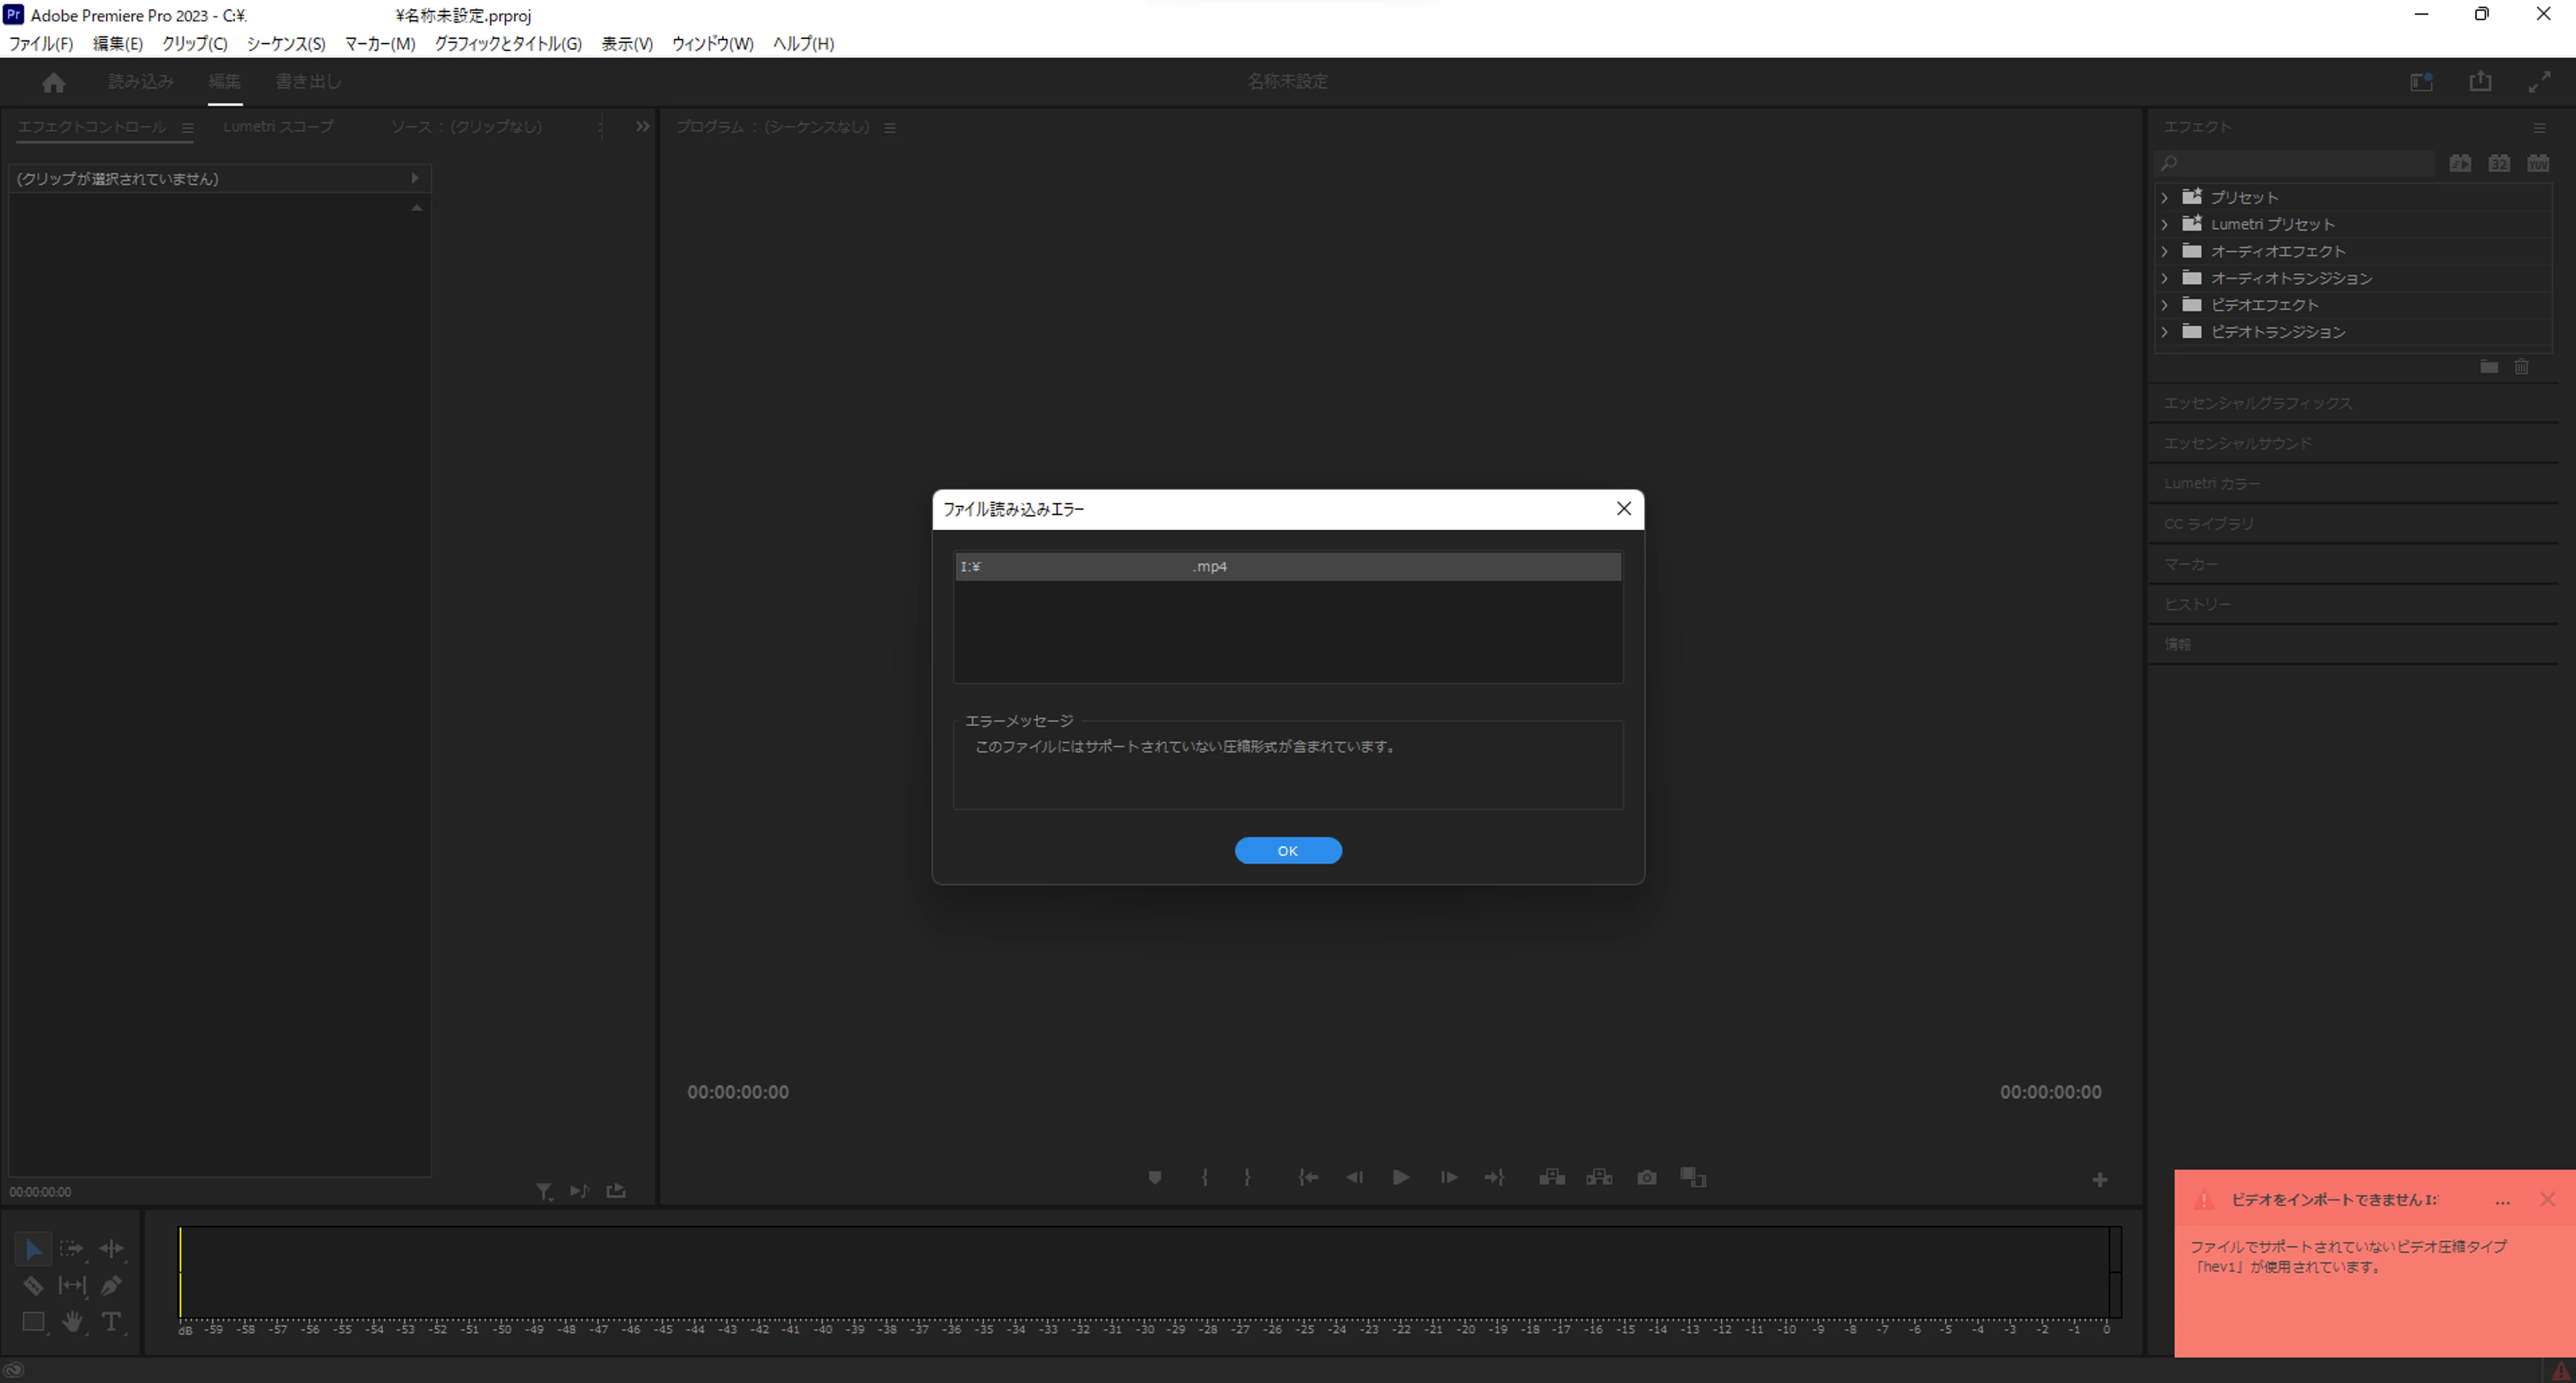Click the Export Frame camera icon
This screenshot has width=2576, height=1383.
(1646, 1178)
